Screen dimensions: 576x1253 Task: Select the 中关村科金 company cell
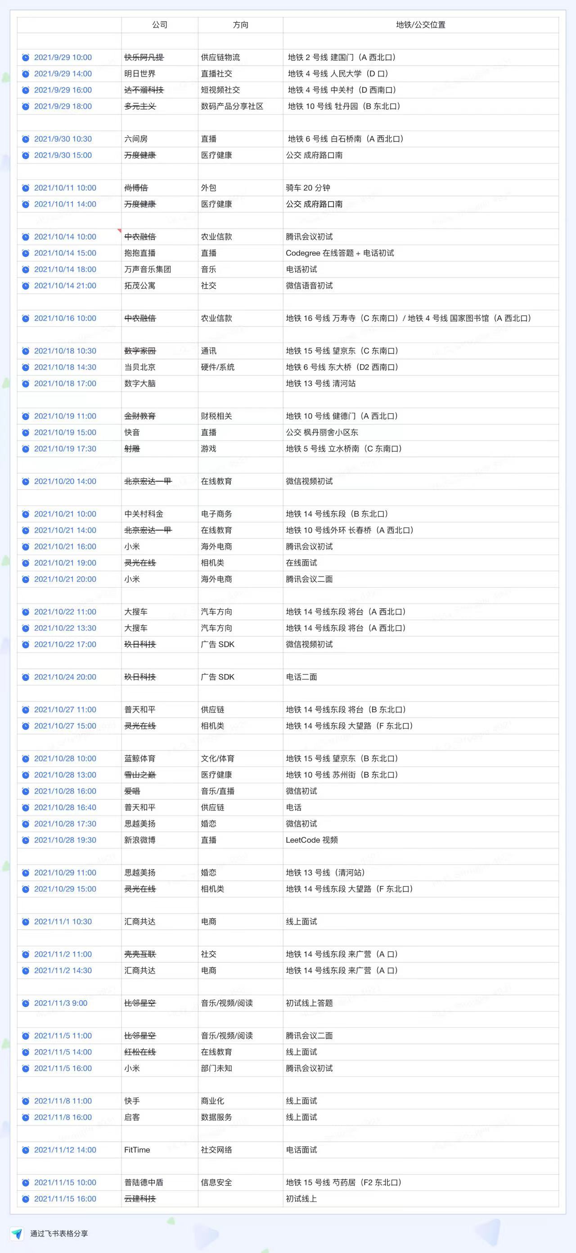160,514
